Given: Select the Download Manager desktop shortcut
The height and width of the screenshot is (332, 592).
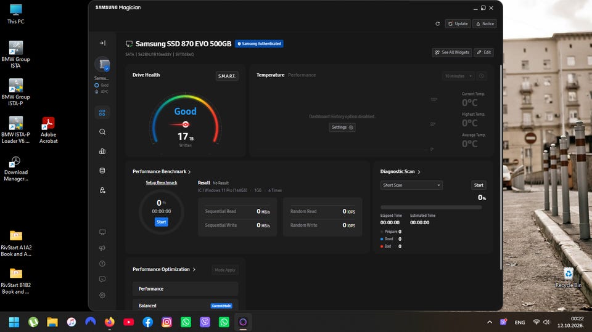Looking at the screenshot, I should 15,169.
